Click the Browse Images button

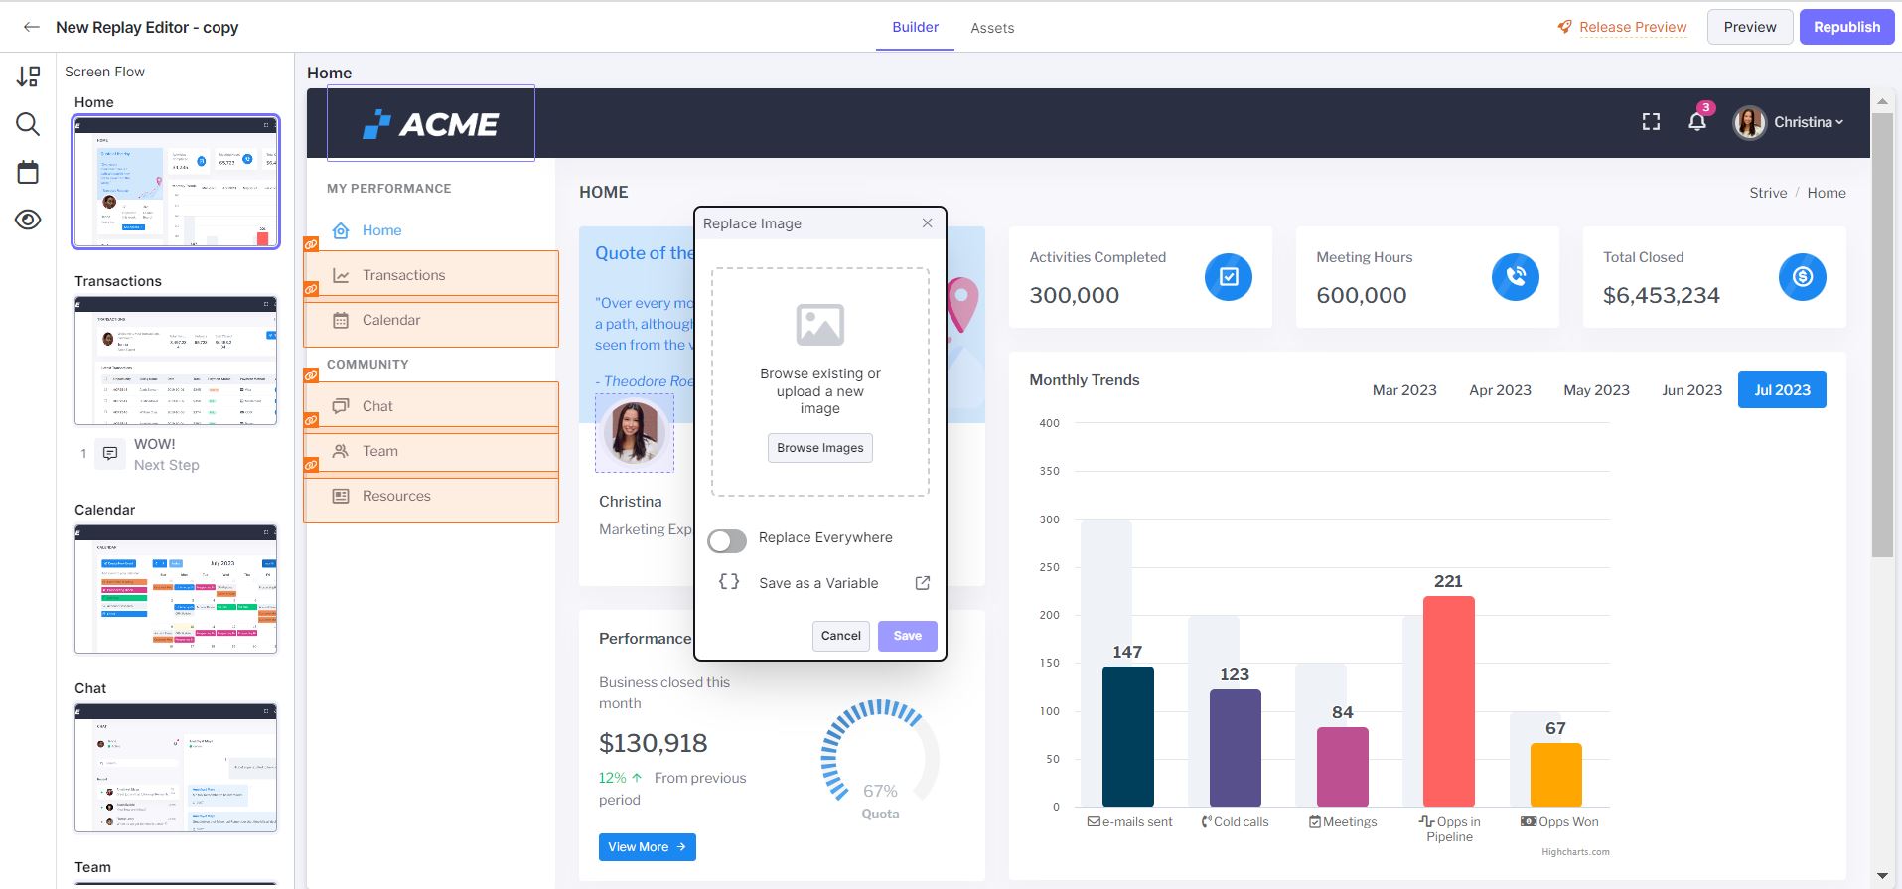click(x=819, y=448)
